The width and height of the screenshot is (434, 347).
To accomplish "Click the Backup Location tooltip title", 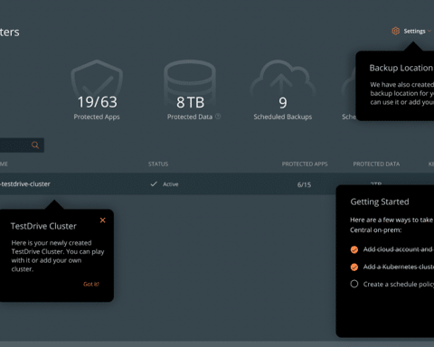I will coord(401,68).
